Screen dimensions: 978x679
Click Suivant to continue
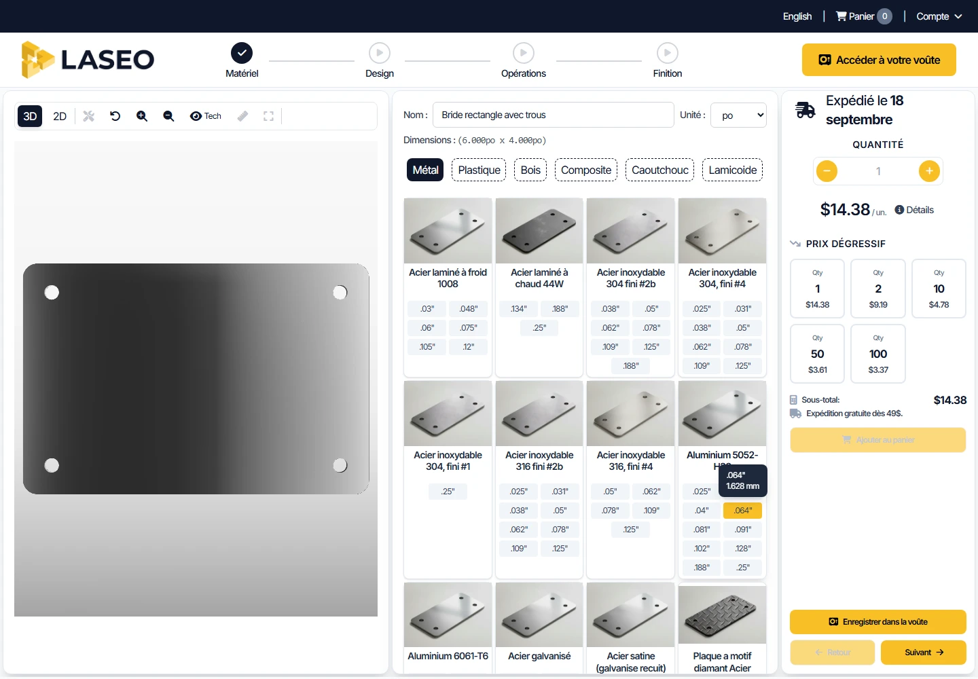tap(923, 653)
